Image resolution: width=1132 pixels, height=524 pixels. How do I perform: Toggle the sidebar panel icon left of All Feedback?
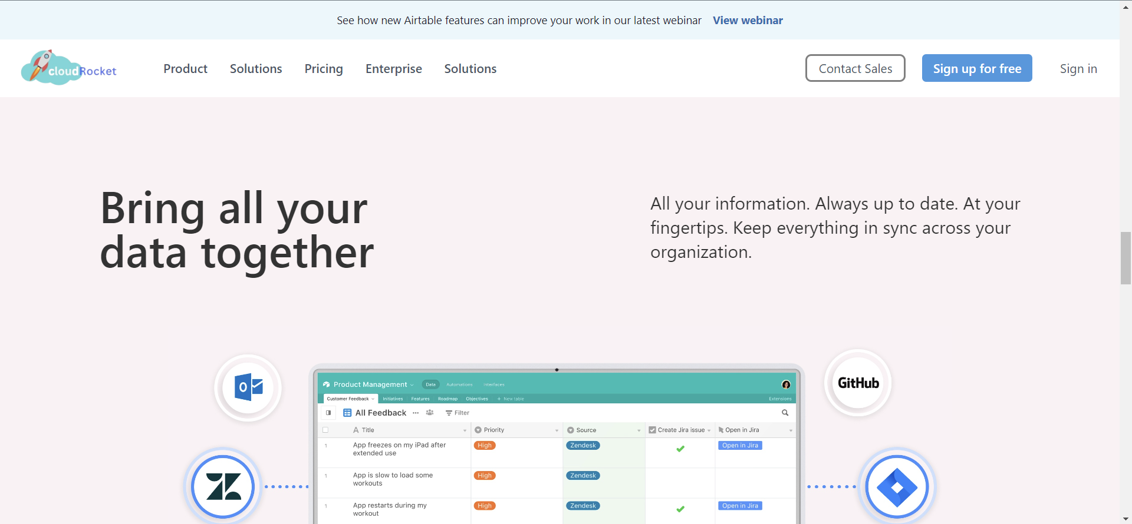[328, 413]
